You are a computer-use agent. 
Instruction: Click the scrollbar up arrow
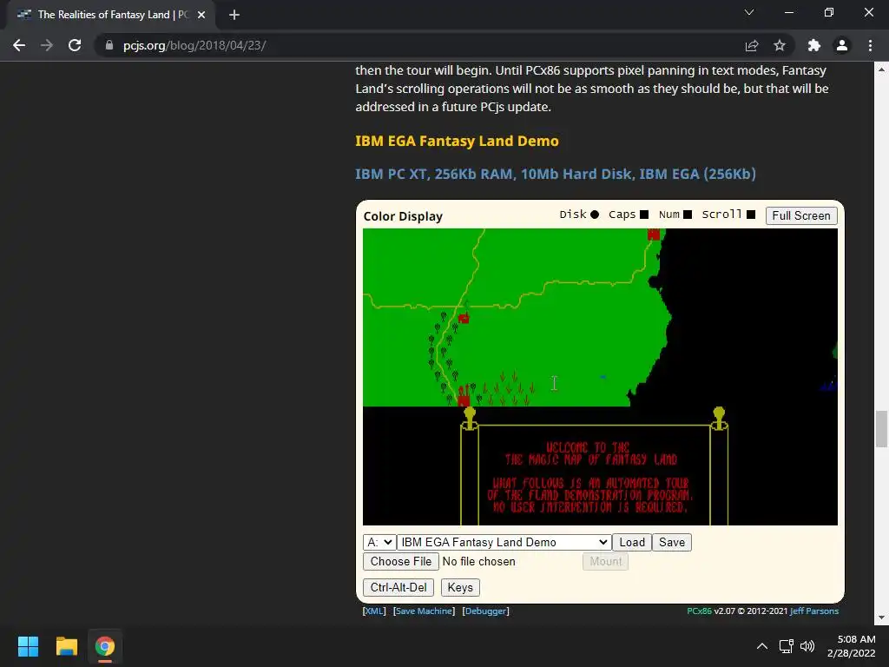(x=881, y=69)
